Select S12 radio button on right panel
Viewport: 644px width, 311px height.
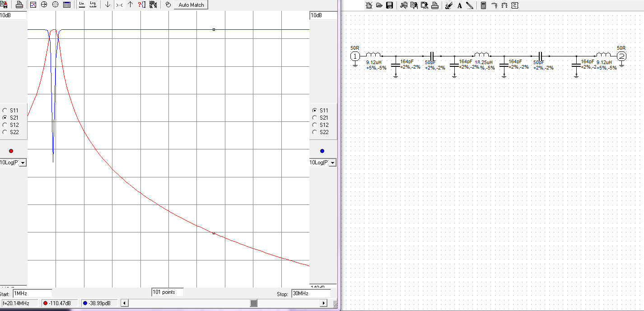314,125
